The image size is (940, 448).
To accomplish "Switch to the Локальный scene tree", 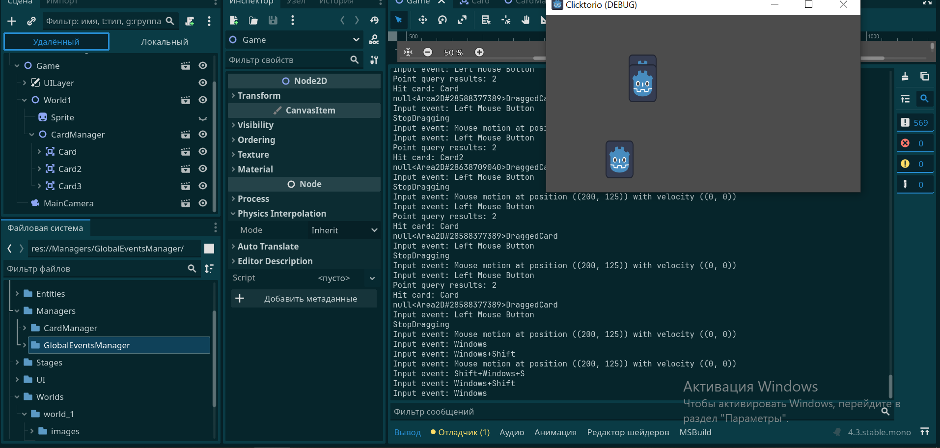I will coord(165,42).
